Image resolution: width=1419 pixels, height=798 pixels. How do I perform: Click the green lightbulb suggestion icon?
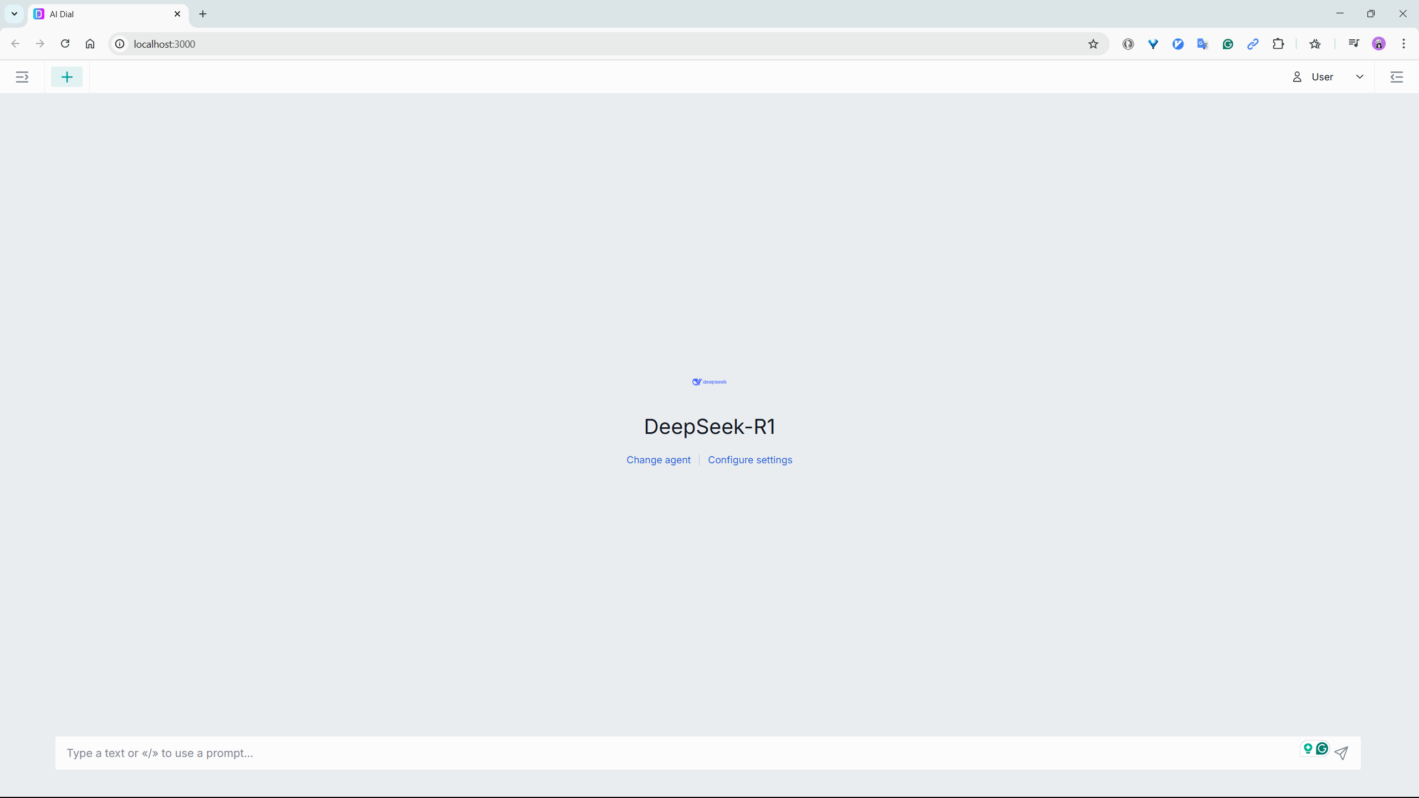pyautogui.click(x=1308, y=749)
